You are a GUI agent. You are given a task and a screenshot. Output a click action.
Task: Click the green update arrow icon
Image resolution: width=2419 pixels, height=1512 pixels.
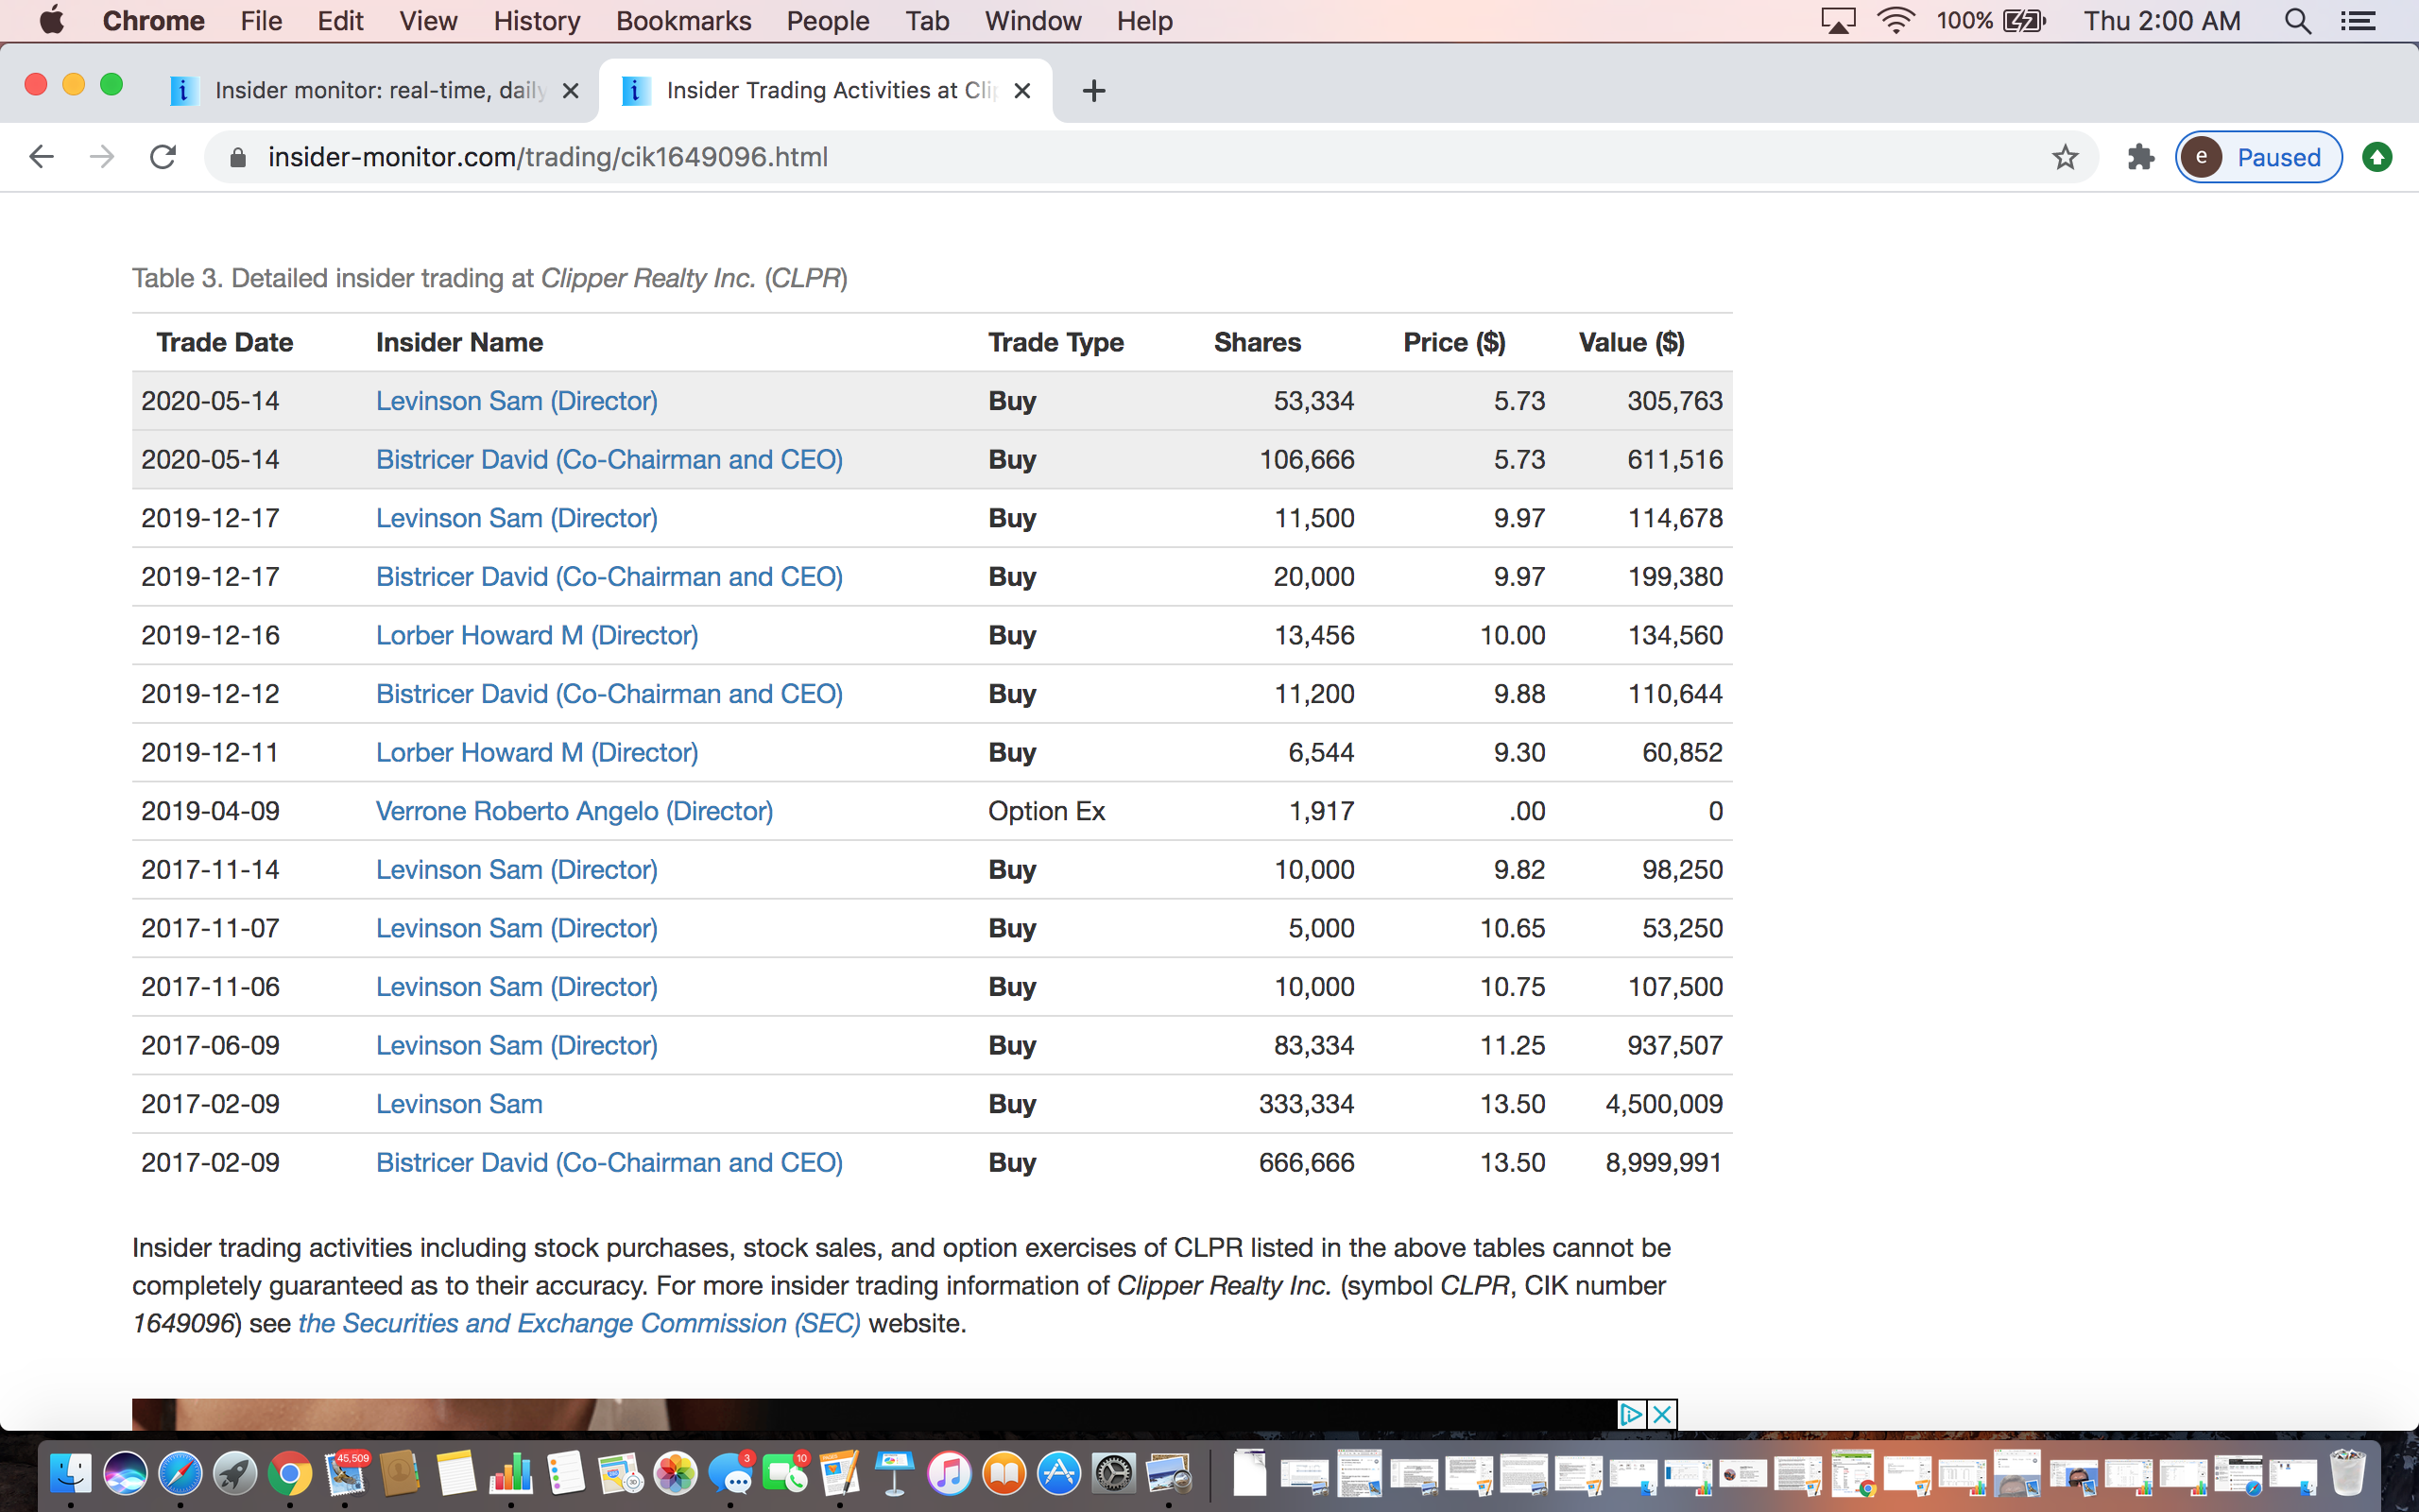[2377, 157]
